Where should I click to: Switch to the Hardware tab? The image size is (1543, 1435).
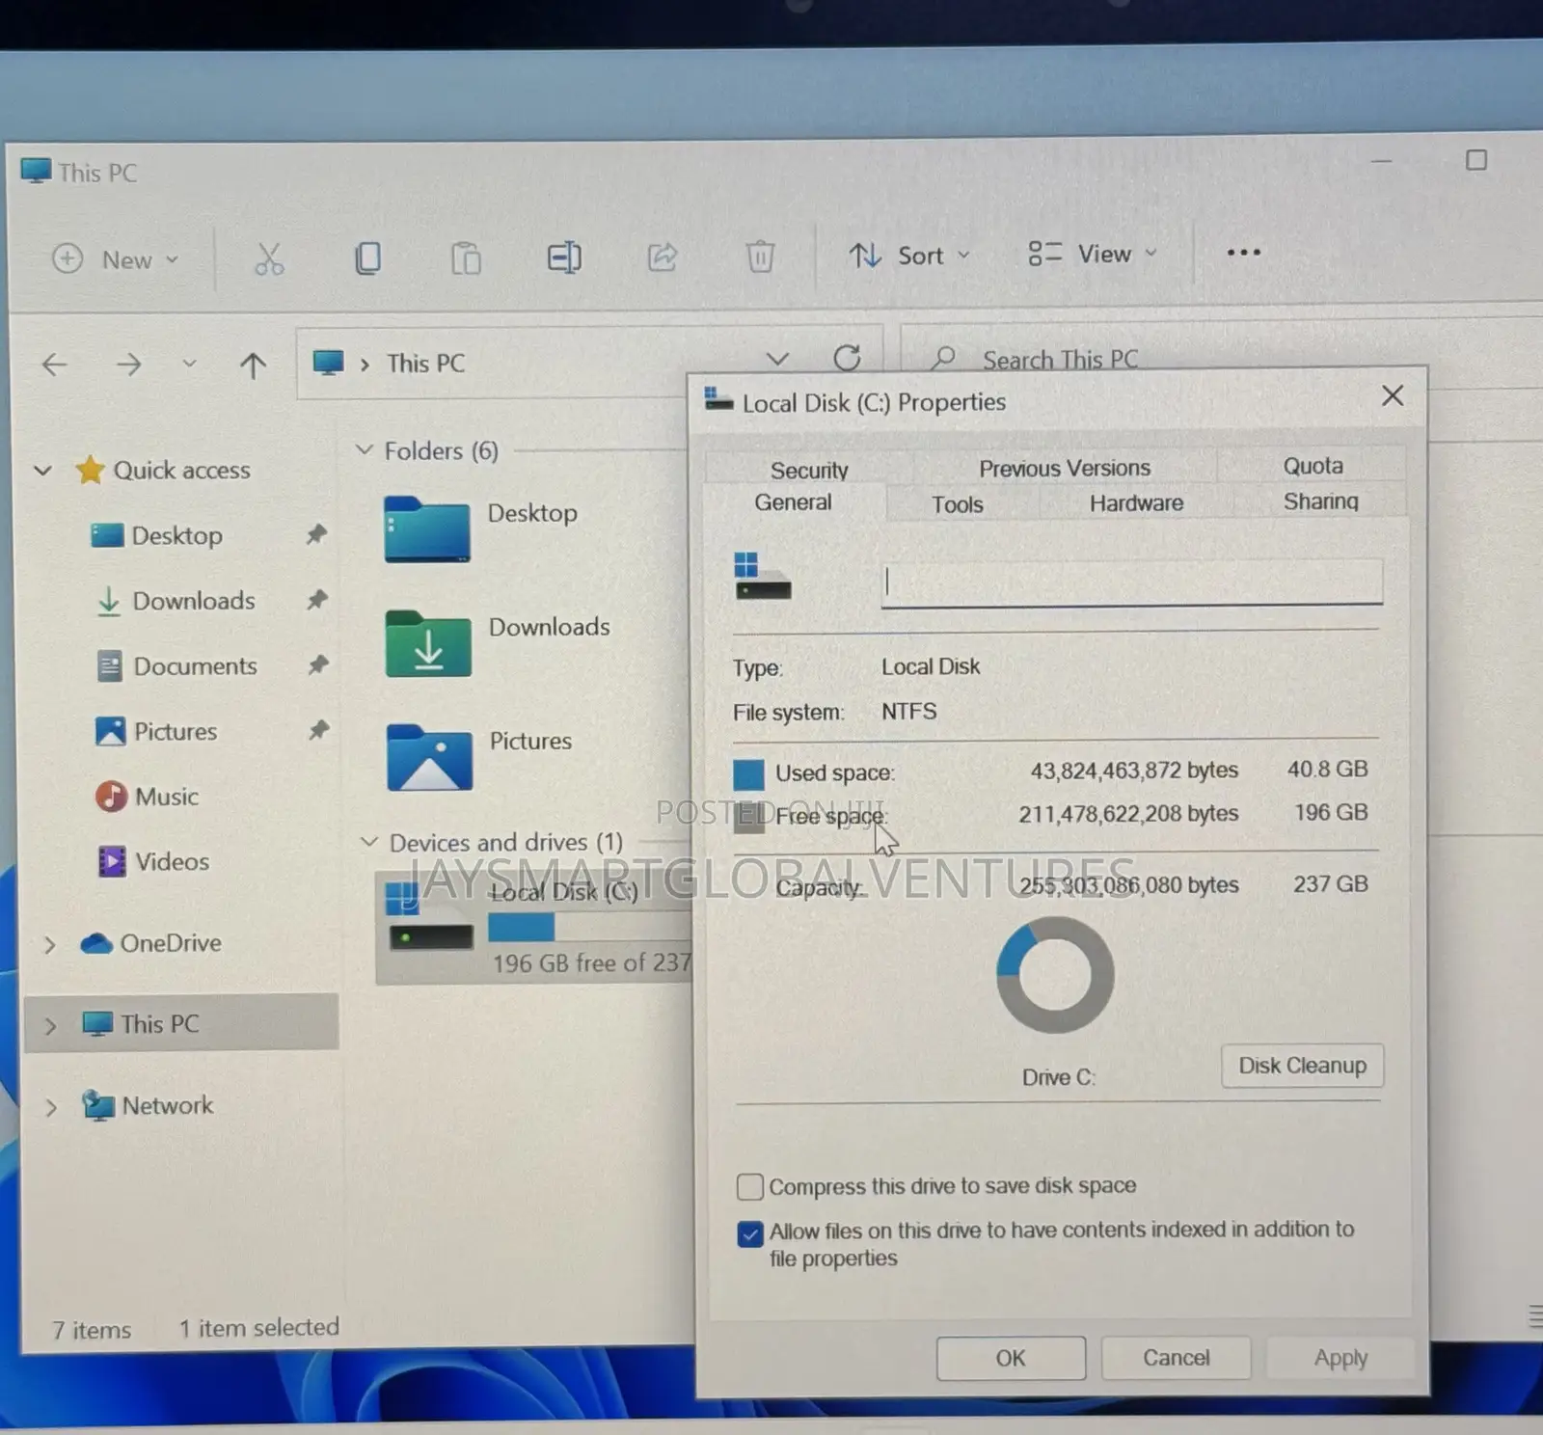tap(1136, 503)
